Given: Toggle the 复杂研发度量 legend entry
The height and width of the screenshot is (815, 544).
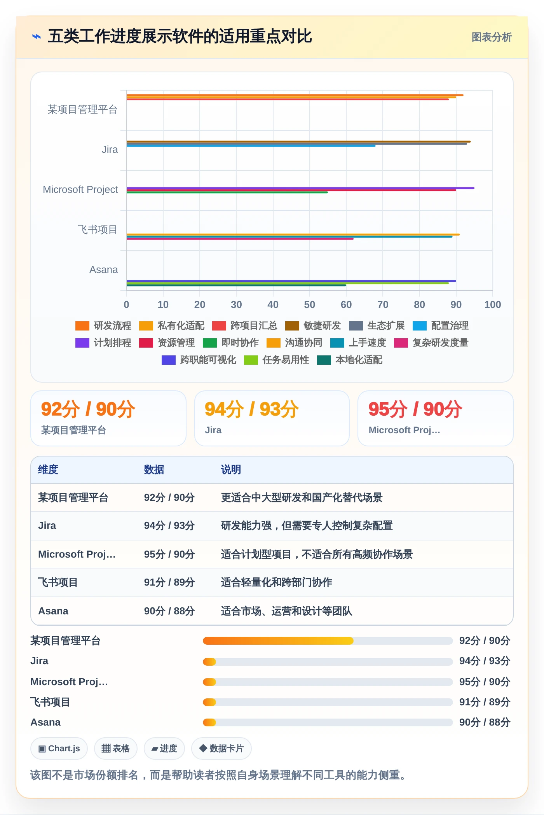Looking at the screenshot, I should [431, 343].
